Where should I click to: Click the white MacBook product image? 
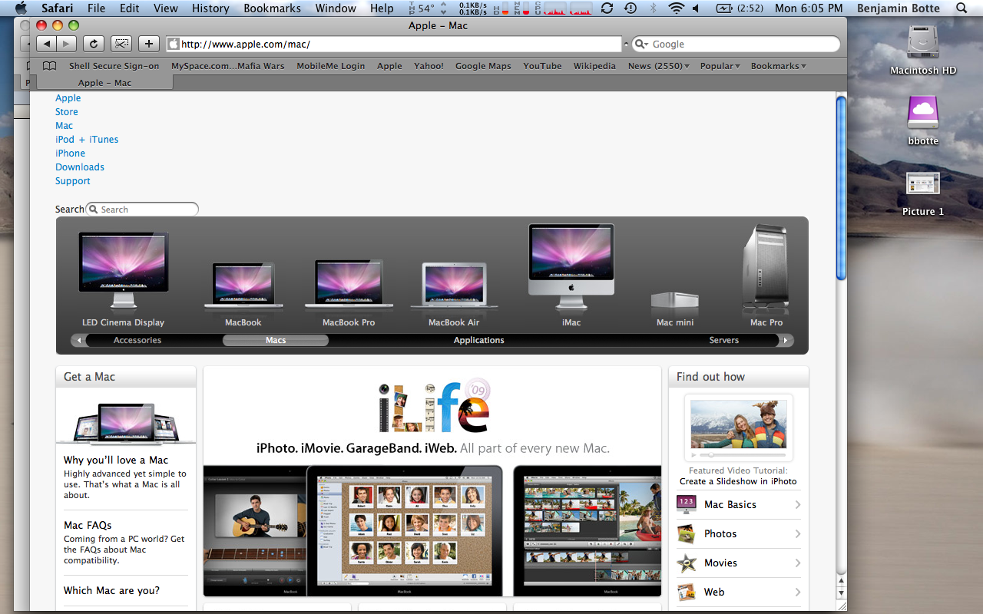tap(243, 286)
